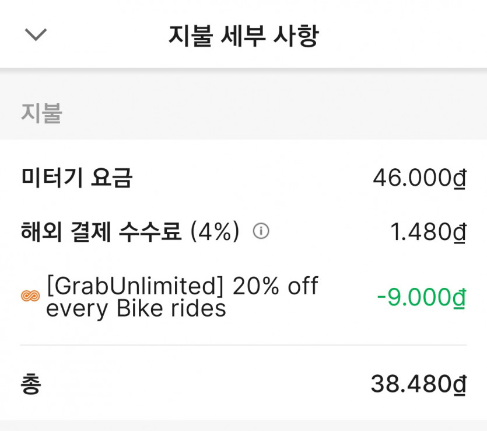Tap the "every Bike rides" promo line
487x431 pixels.
point(136,308)
